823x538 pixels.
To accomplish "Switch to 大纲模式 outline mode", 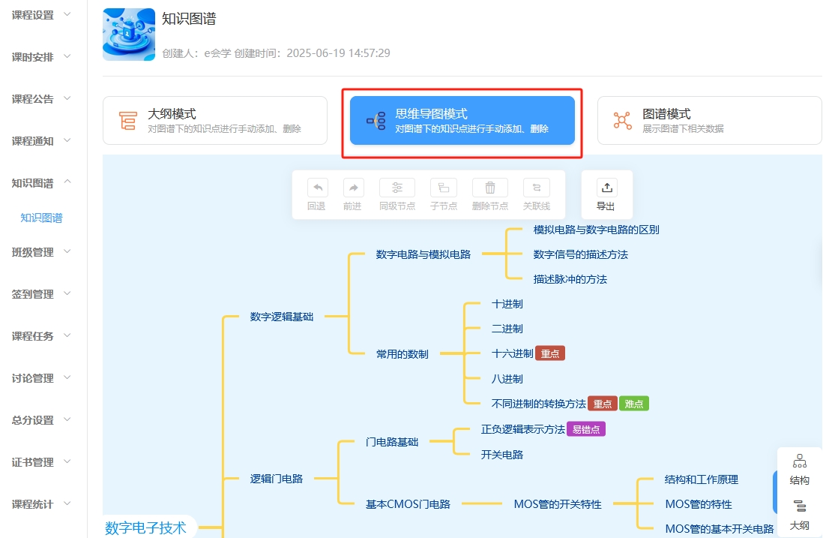I will 214,120.
